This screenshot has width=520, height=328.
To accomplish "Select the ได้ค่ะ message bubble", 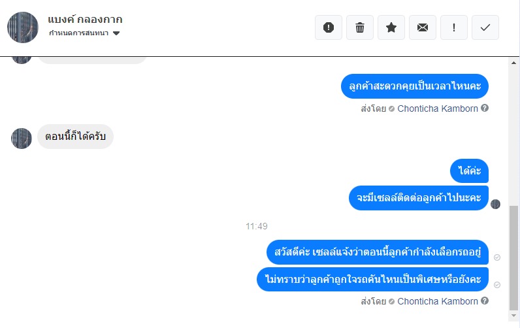I will coord(469,171).
